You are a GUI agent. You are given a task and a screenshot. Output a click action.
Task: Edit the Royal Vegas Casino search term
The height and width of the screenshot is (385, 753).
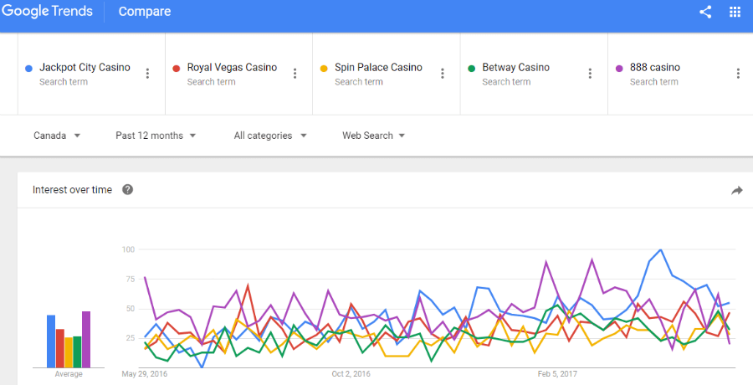(x=232, y=67)
